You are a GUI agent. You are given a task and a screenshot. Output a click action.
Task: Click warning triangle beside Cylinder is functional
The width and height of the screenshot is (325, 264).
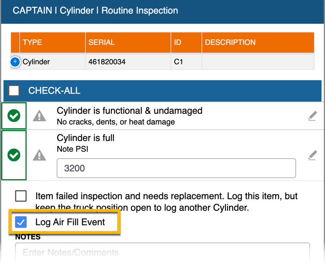tap(39, 116)
